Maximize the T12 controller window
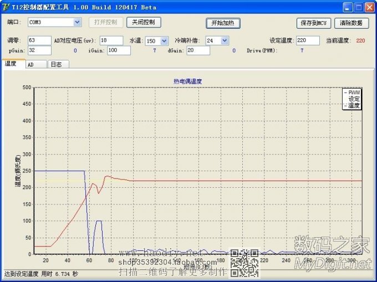 click(x=358, y=7)
